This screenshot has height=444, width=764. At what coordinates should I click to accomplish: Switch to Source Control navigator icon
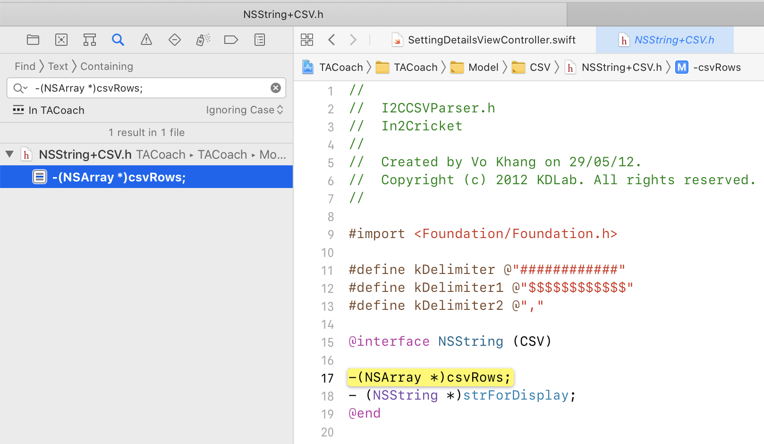61,40
